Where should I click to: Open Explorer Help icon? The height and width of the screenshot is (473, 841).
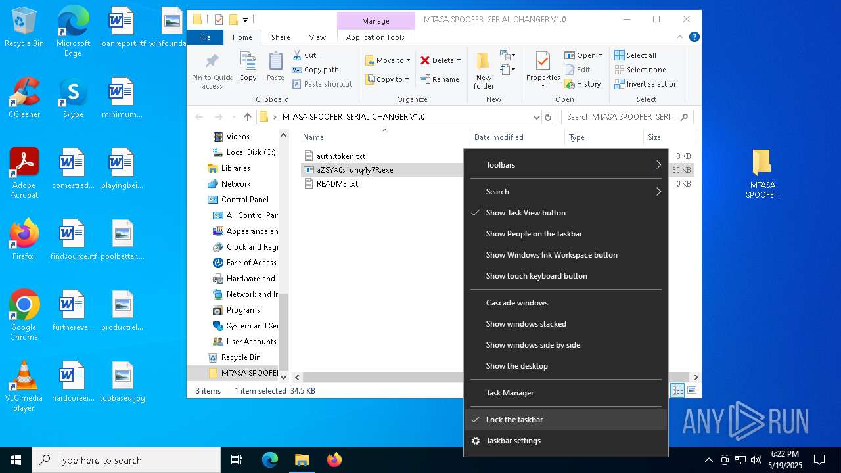pyautogui.click(x=694, y=37)
